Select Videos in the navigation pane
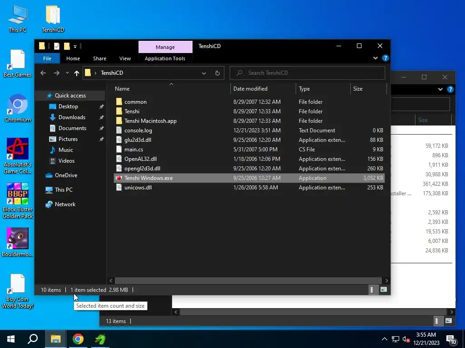Screen dimensions: 465x348 coord(66,161)
